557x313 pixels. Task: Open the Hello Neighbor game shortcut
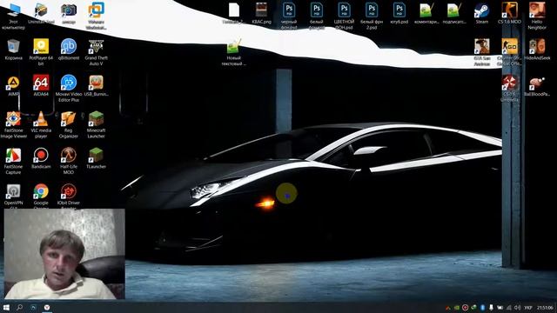coord(537,16)
